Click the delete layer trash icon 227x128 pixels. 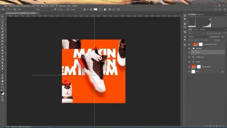tap(223, 126)
